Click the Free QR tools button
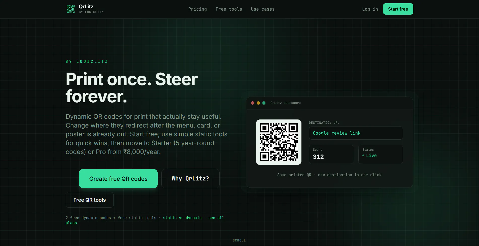The image size is (479, 246). pos(90,200)
